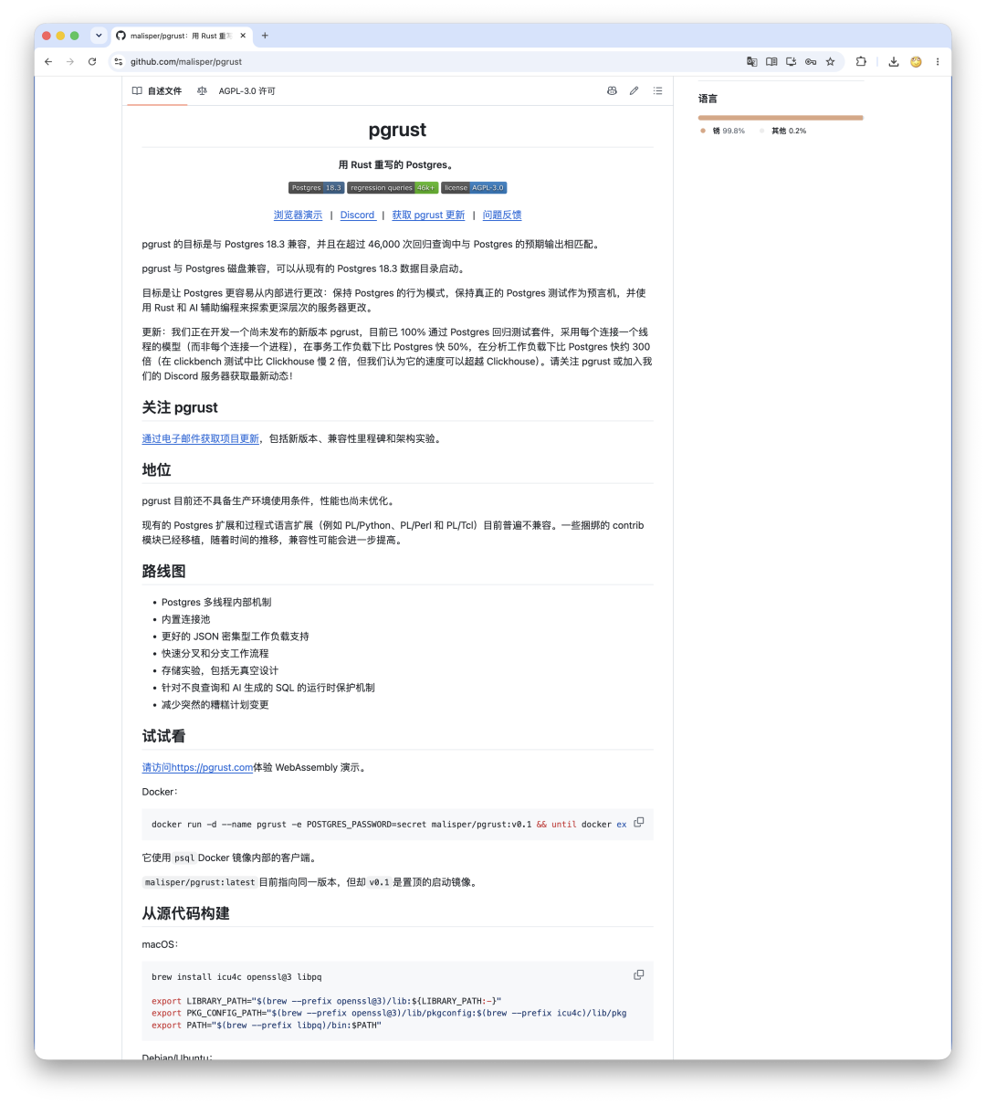Open the Chrome three-dot menu
This screenshot has width=986, height=1105.
coord(938,62)
